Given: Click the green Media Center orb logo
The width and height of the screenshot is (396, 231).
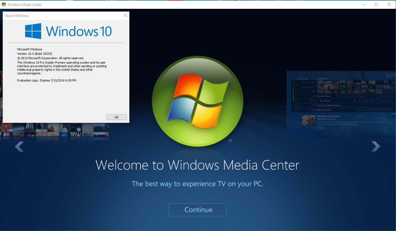Looking at the screenshot, I should pos(198,101).
